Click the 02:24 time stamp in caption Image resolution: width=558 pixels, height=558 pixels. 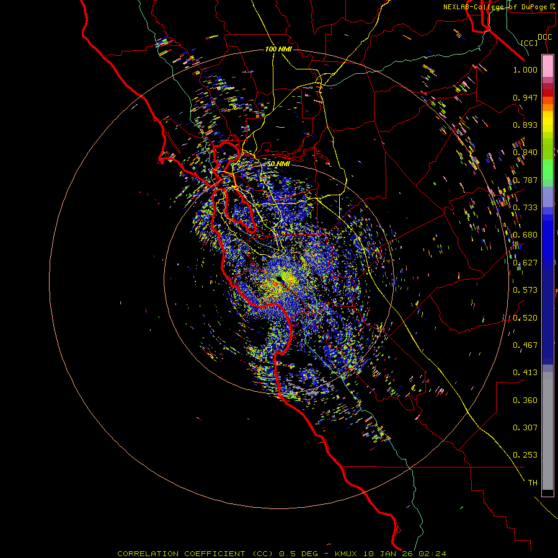tap(432, 554)
